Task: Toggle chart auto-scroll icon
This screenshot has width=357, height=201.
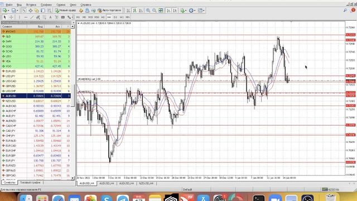Action: pyautogui.click(x=168, y=11)
